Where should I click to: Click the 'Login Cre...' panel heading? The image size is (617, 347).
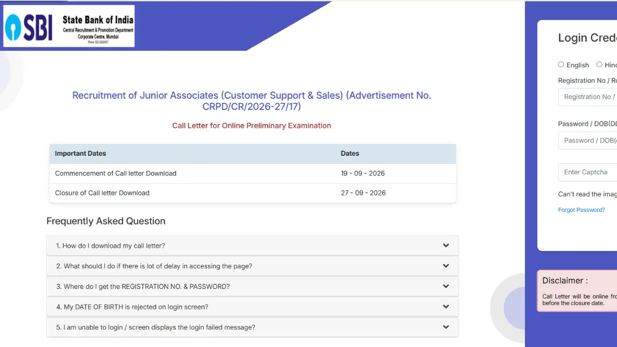pos(588,38)
